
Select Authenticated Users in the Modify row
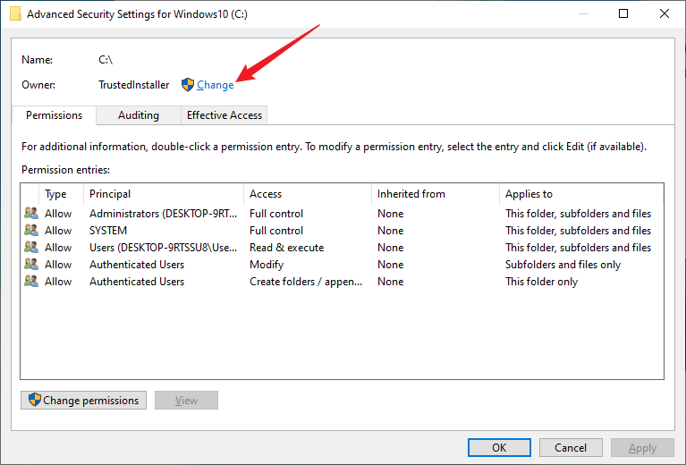137,265
